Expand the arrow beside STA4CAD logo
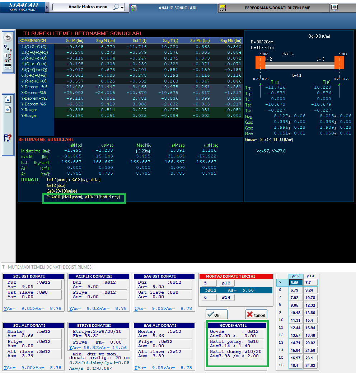The width and height of the screenshot is (356, 373). [x=47, y=7]
